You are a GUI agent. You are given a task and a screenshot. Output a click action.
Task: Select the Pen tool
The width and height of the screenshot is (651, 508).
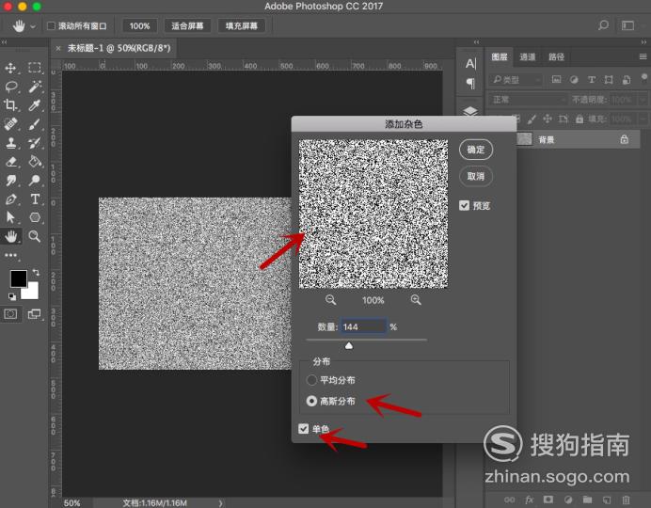tap(10, 199)
